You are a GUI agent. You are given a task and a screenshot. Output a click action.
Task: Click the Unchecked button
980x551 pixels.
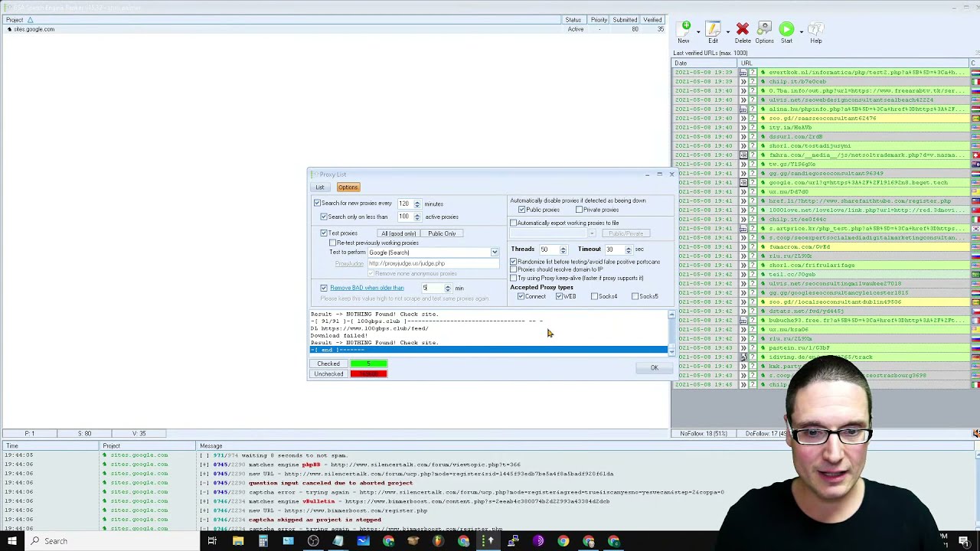click(328, 374)
